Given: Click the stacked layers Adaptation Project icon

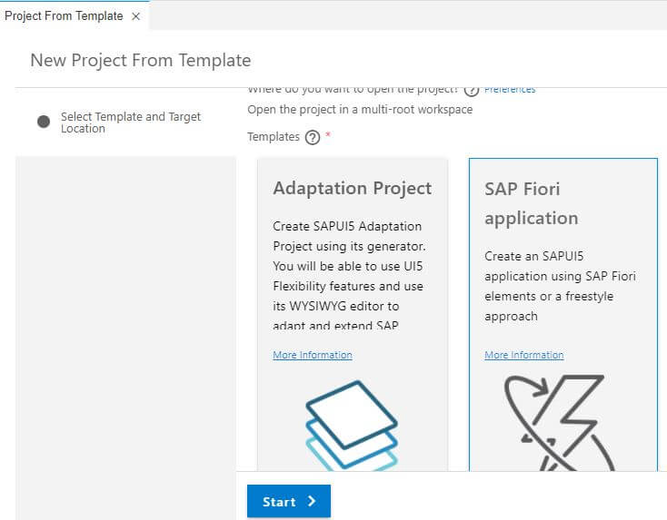Looking at the screenshot, I should point(352,426).
